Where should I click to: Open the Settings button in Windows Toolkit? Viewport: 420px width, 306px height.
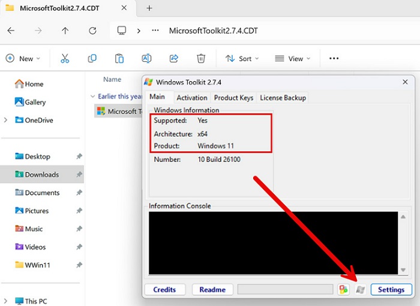pyautogui.click(x=391, y=289)
